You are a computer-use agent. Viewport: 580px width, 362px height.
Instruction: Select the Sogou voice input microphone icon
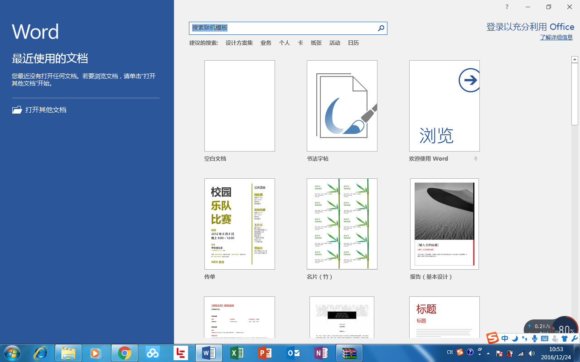click(x=535, y=338)
